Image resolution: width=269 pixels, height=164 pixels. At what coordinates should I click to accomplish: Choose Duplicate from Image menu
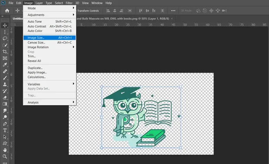pyautogui.click(x=49, y=68)
